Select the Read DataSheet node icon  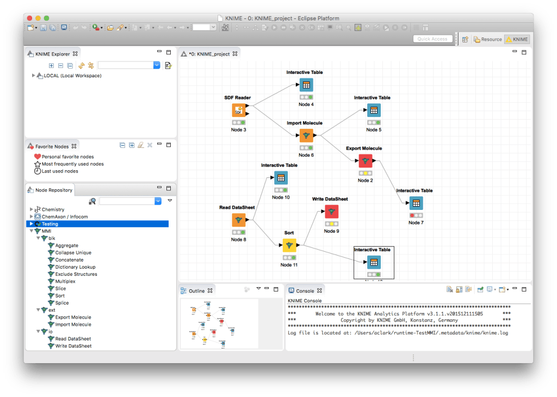[x=239, y=220]
